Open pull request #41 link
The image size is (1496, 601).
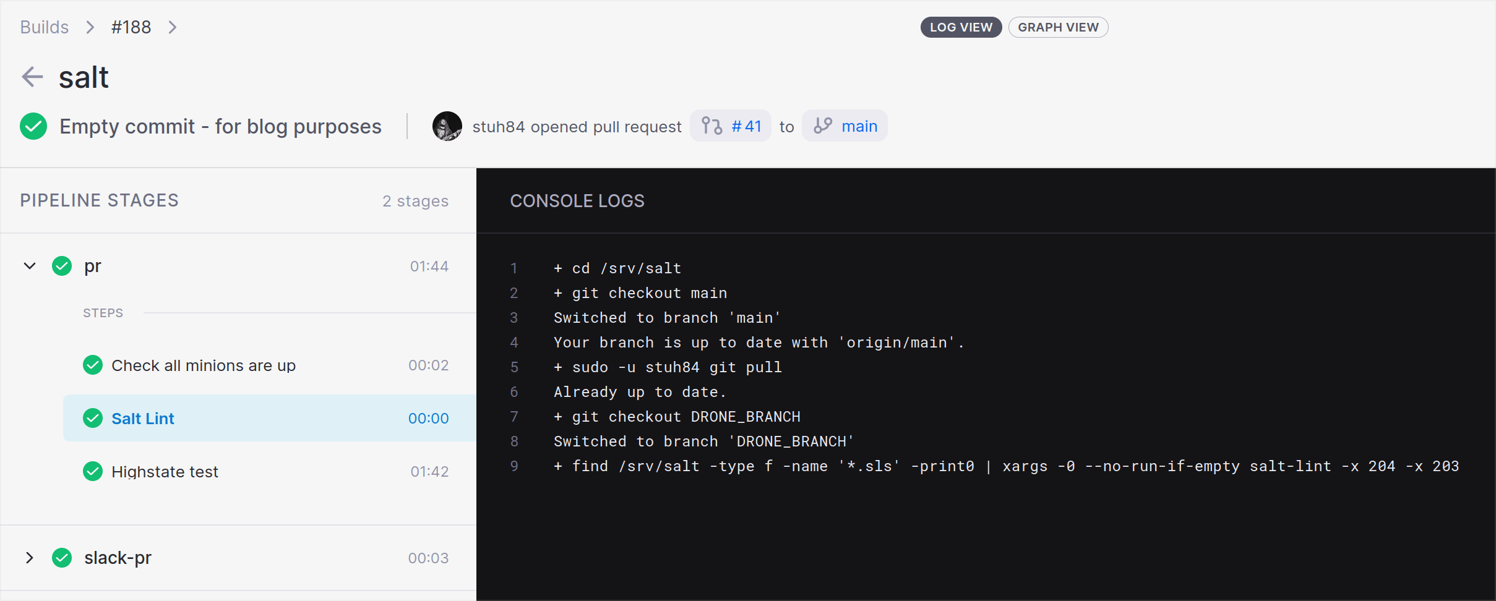coord(746,126)
